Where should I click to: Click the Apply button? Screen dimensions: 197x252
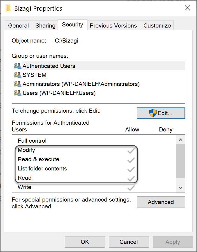click(x=173, y=242)
